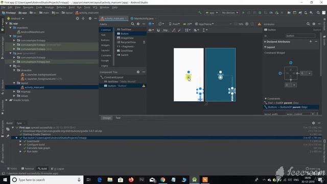Open the Tools menu
The height and width of the screenshot is (184, 327).
87,7
